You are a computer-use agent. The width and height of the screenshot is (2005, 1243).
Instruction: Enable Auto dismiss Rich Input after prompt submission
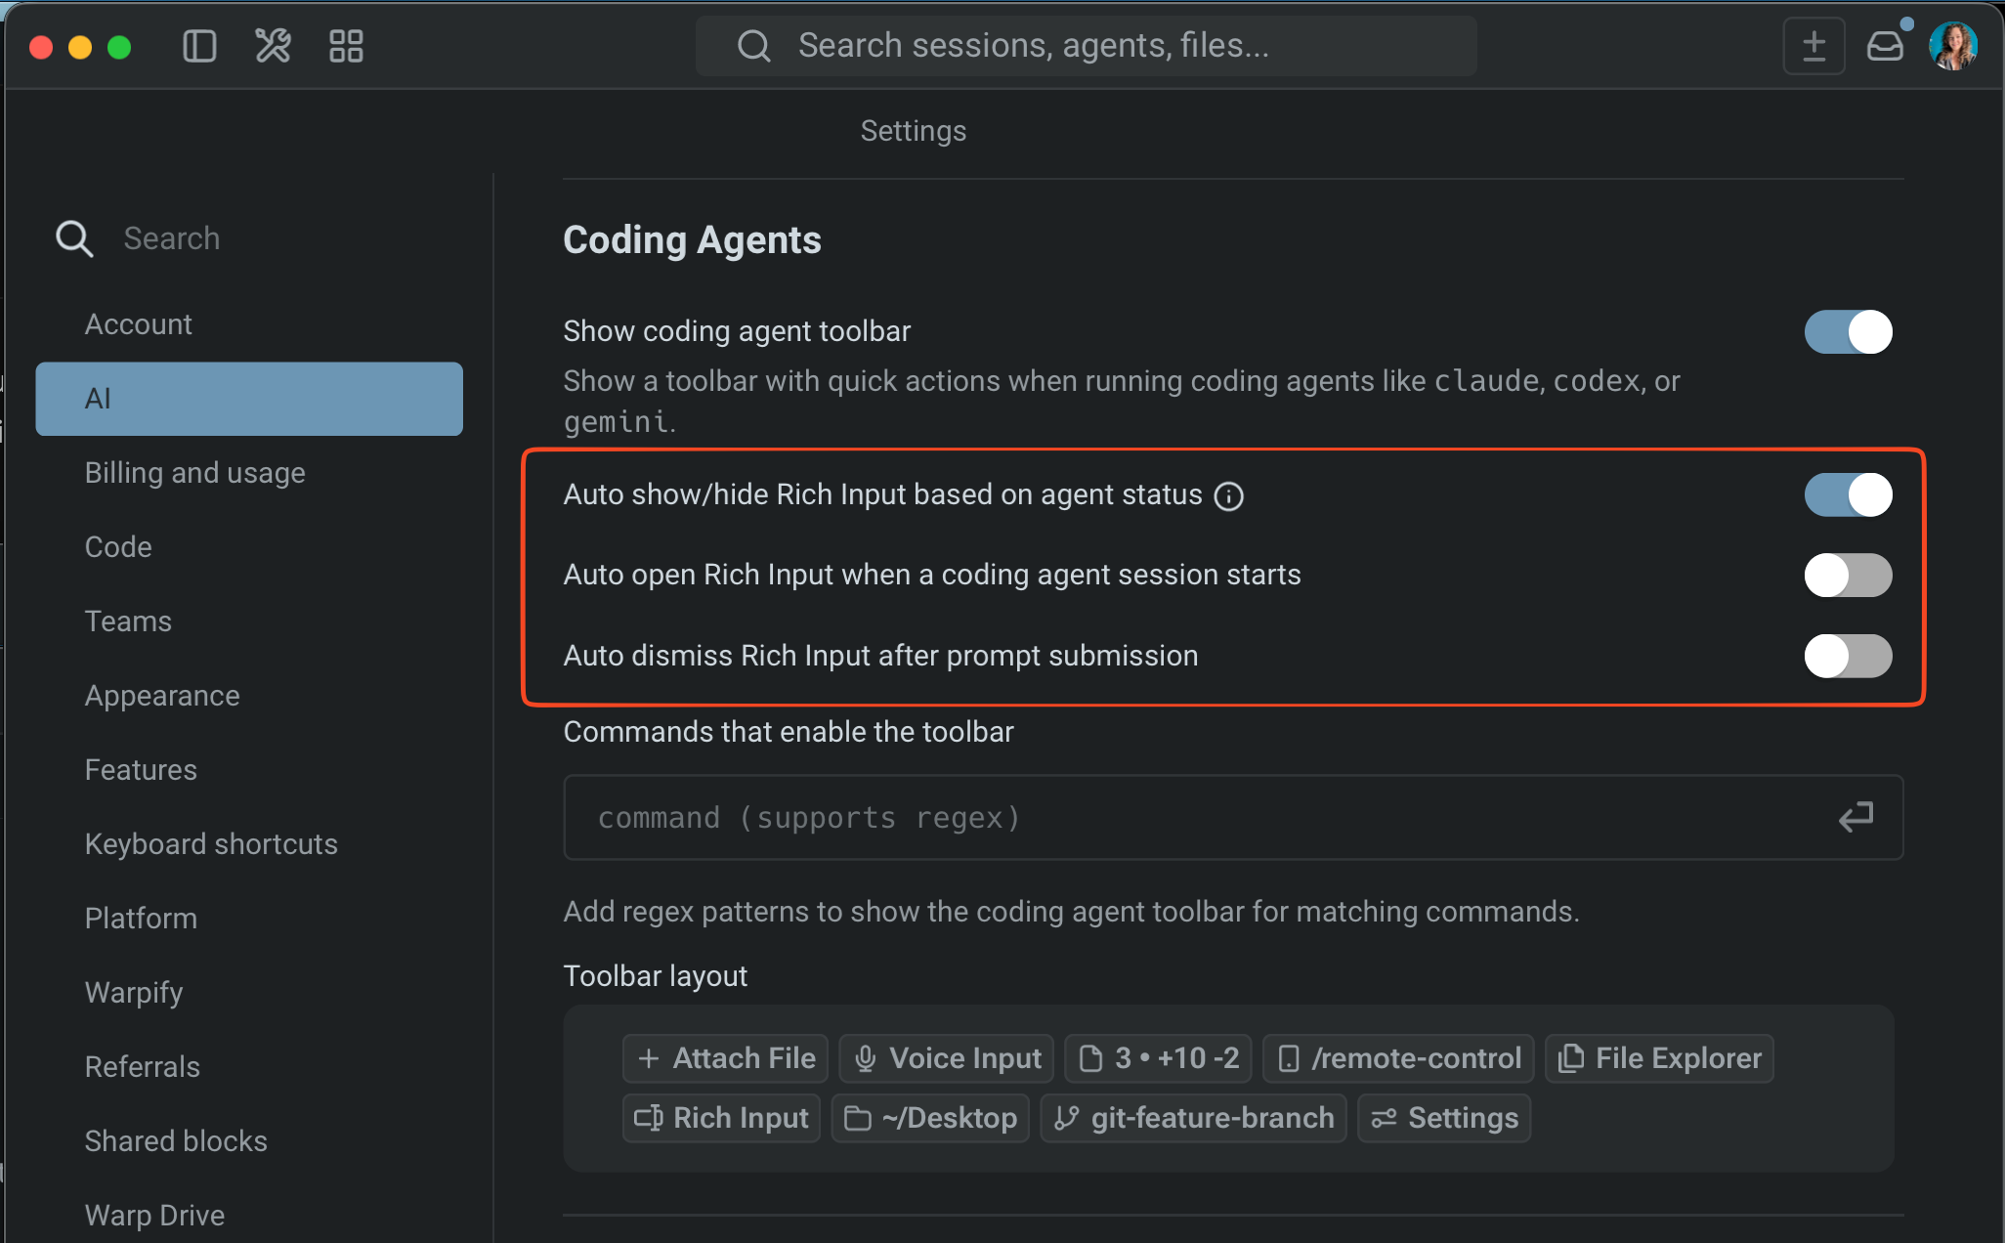[x=1848, y=656]
